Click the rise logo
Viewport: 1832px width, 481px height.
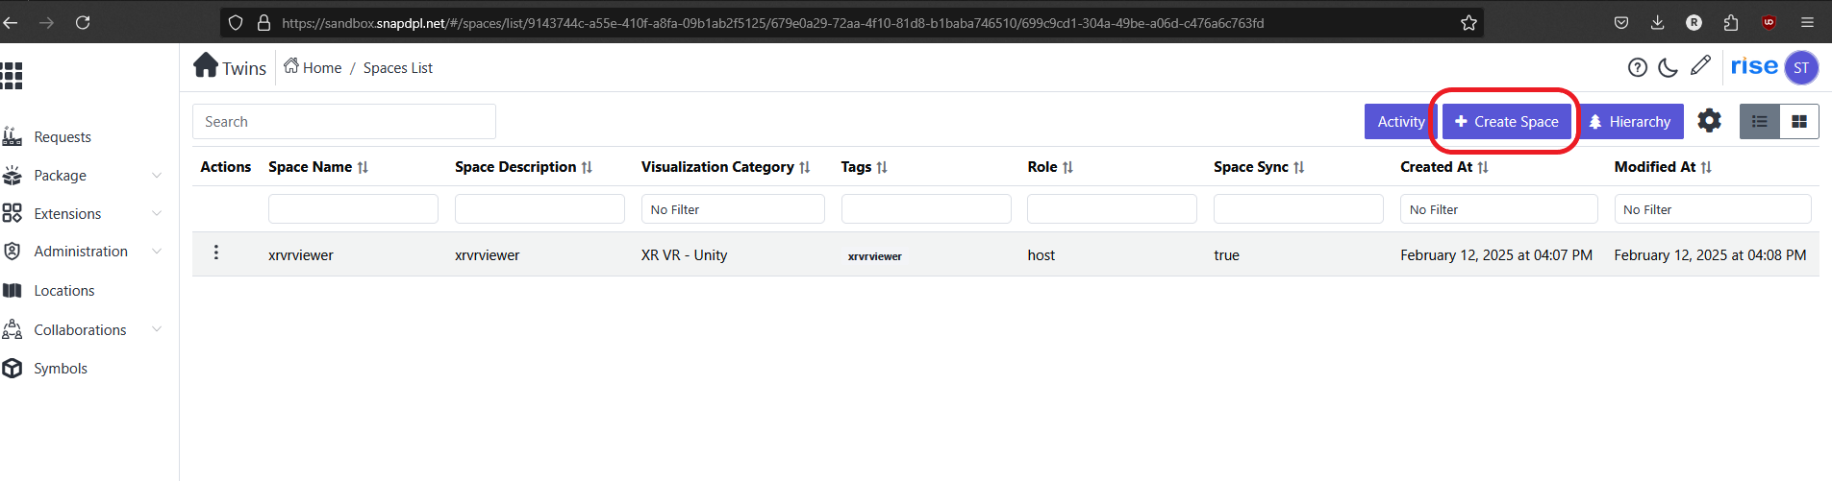[x=1754, y=66]
